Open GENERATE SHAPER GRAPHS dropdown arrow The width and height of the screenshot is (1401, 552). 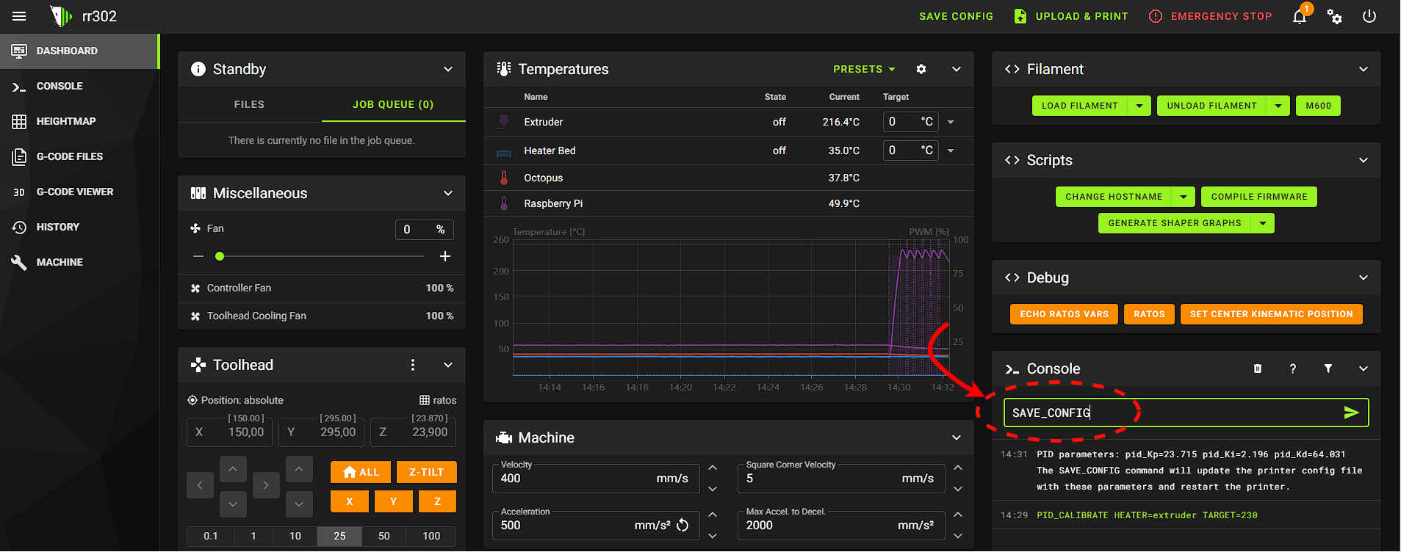click(1263, 223)
